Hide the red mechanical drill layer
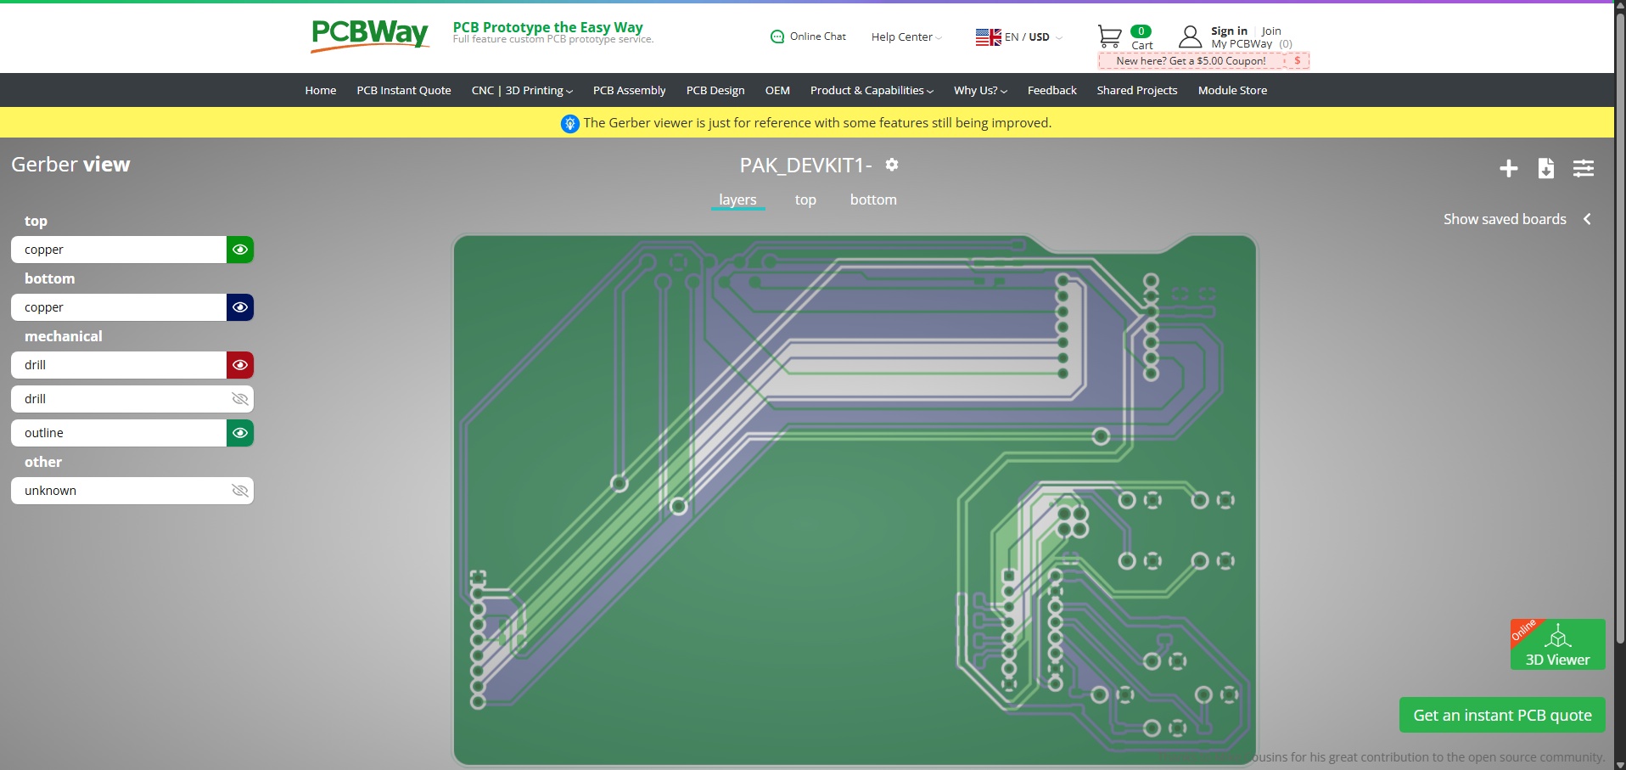 pyautogui.click(x=240, y=365)
